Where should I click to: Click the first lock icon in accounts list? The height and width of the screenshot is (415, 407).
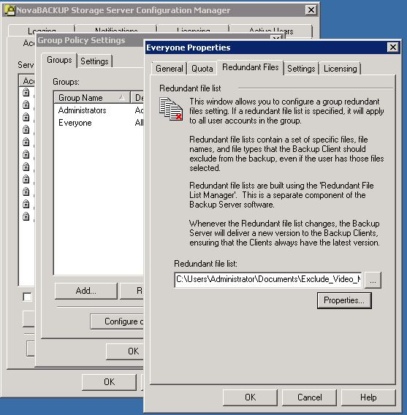click(x=26, y=92)
